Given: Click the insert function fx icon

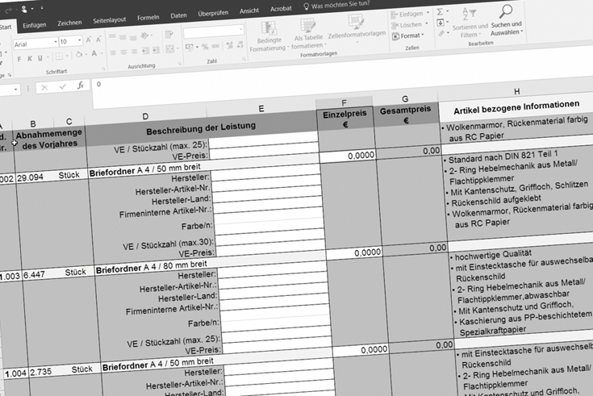Looking at the screenshot, I should click(x=80, y=85).
